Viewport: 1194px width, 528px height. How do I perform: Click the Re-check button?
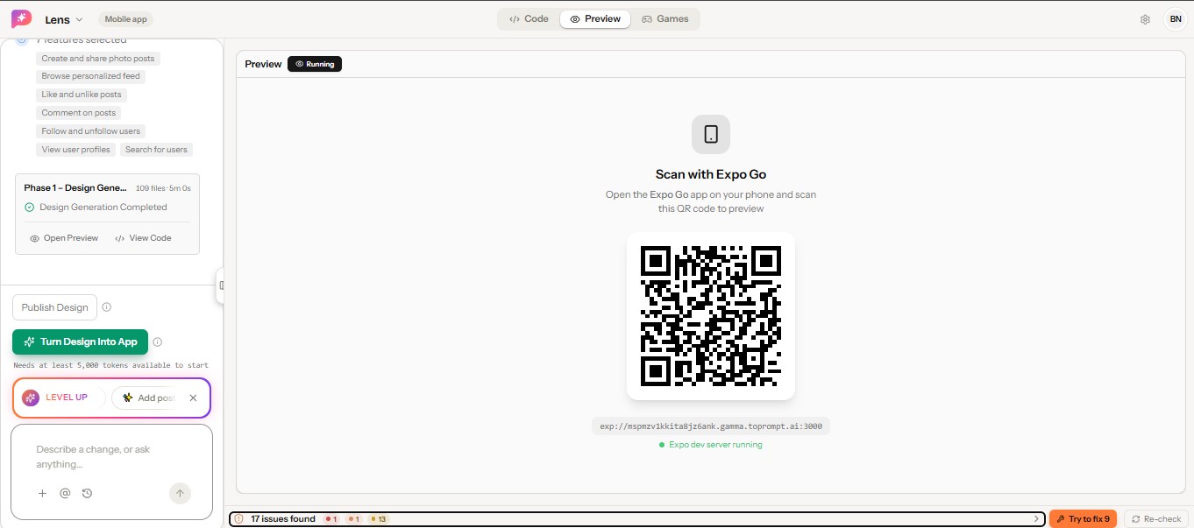tap(1157, 519)
